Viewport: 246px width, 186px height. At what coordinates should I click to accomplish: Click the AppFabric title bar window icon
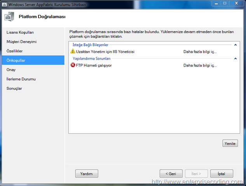(x=4, y=5)
